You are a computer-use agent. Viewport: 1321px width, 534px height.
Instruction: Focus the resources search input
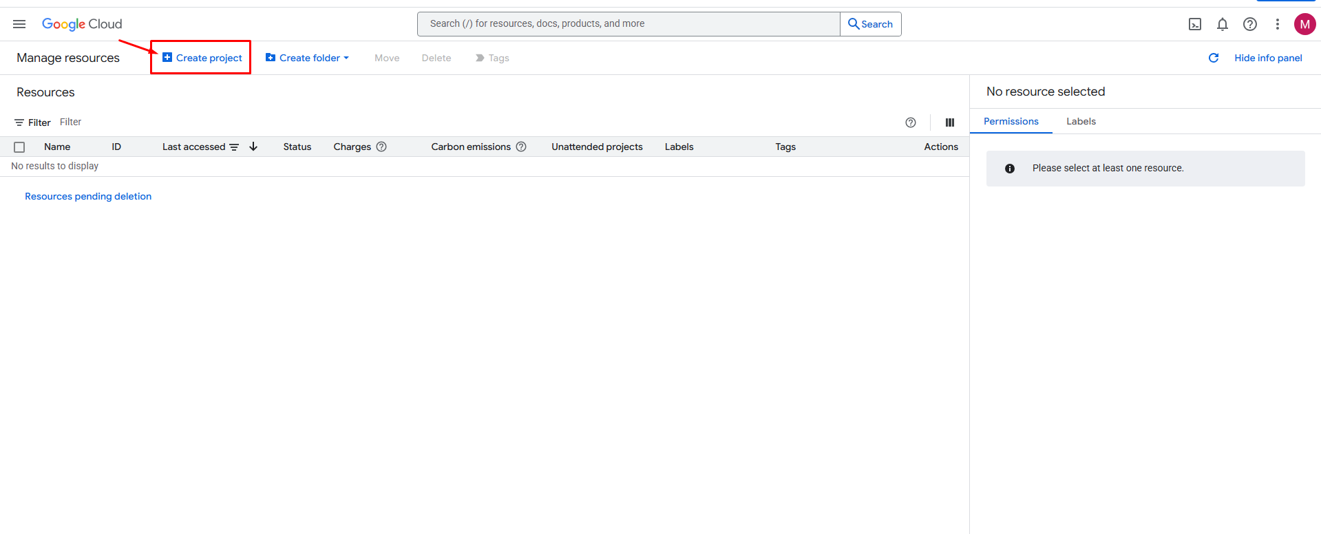628,24
